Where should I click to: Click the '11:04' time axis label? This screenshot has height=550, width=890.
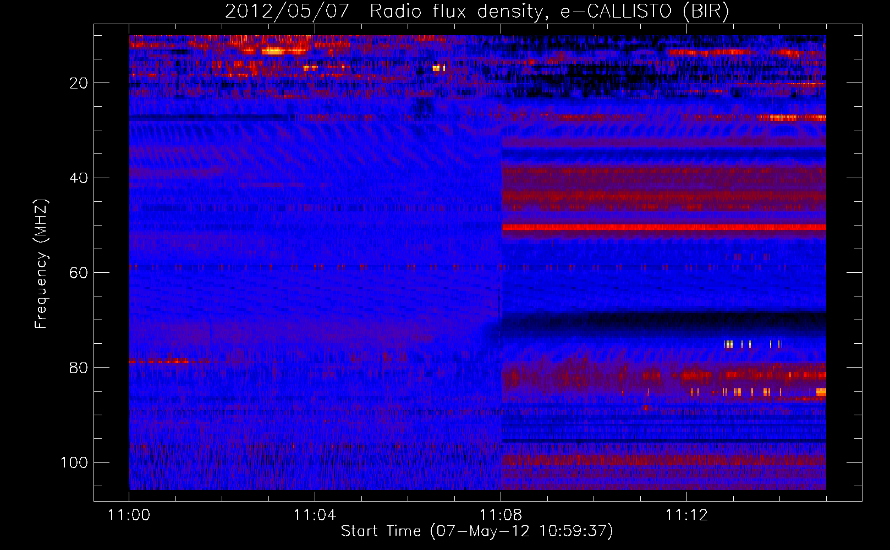click(315, 515)
